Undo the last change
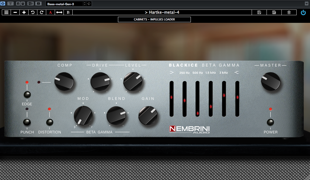This screenshot has width=310, height=180. point(33,12)
